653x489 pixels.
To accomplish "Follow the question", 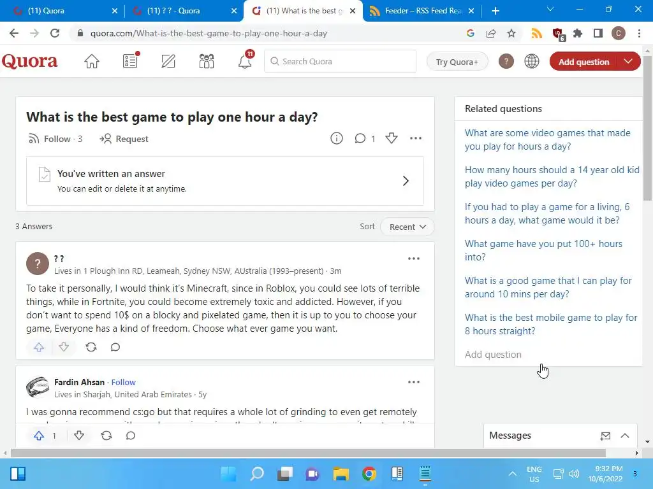I will [55, 139].
